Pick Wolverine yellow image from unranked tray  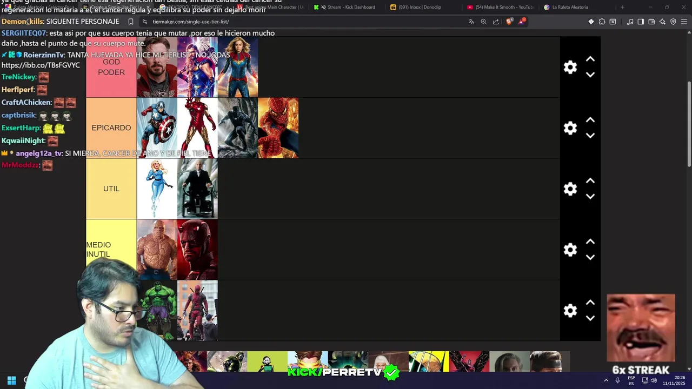coord(429,361)
